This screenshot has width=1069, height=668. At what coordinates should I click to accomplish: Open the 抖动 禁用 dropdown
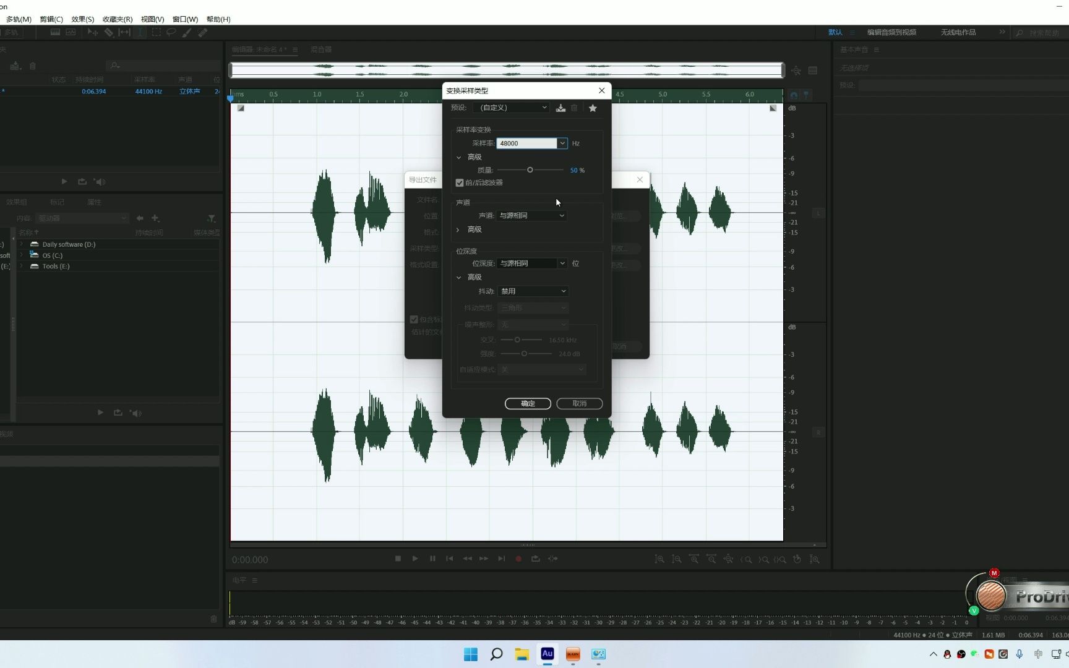(533, 291)
